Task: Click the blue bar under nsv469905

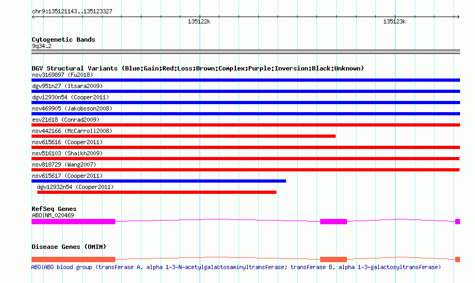Action: pos(246,114)
